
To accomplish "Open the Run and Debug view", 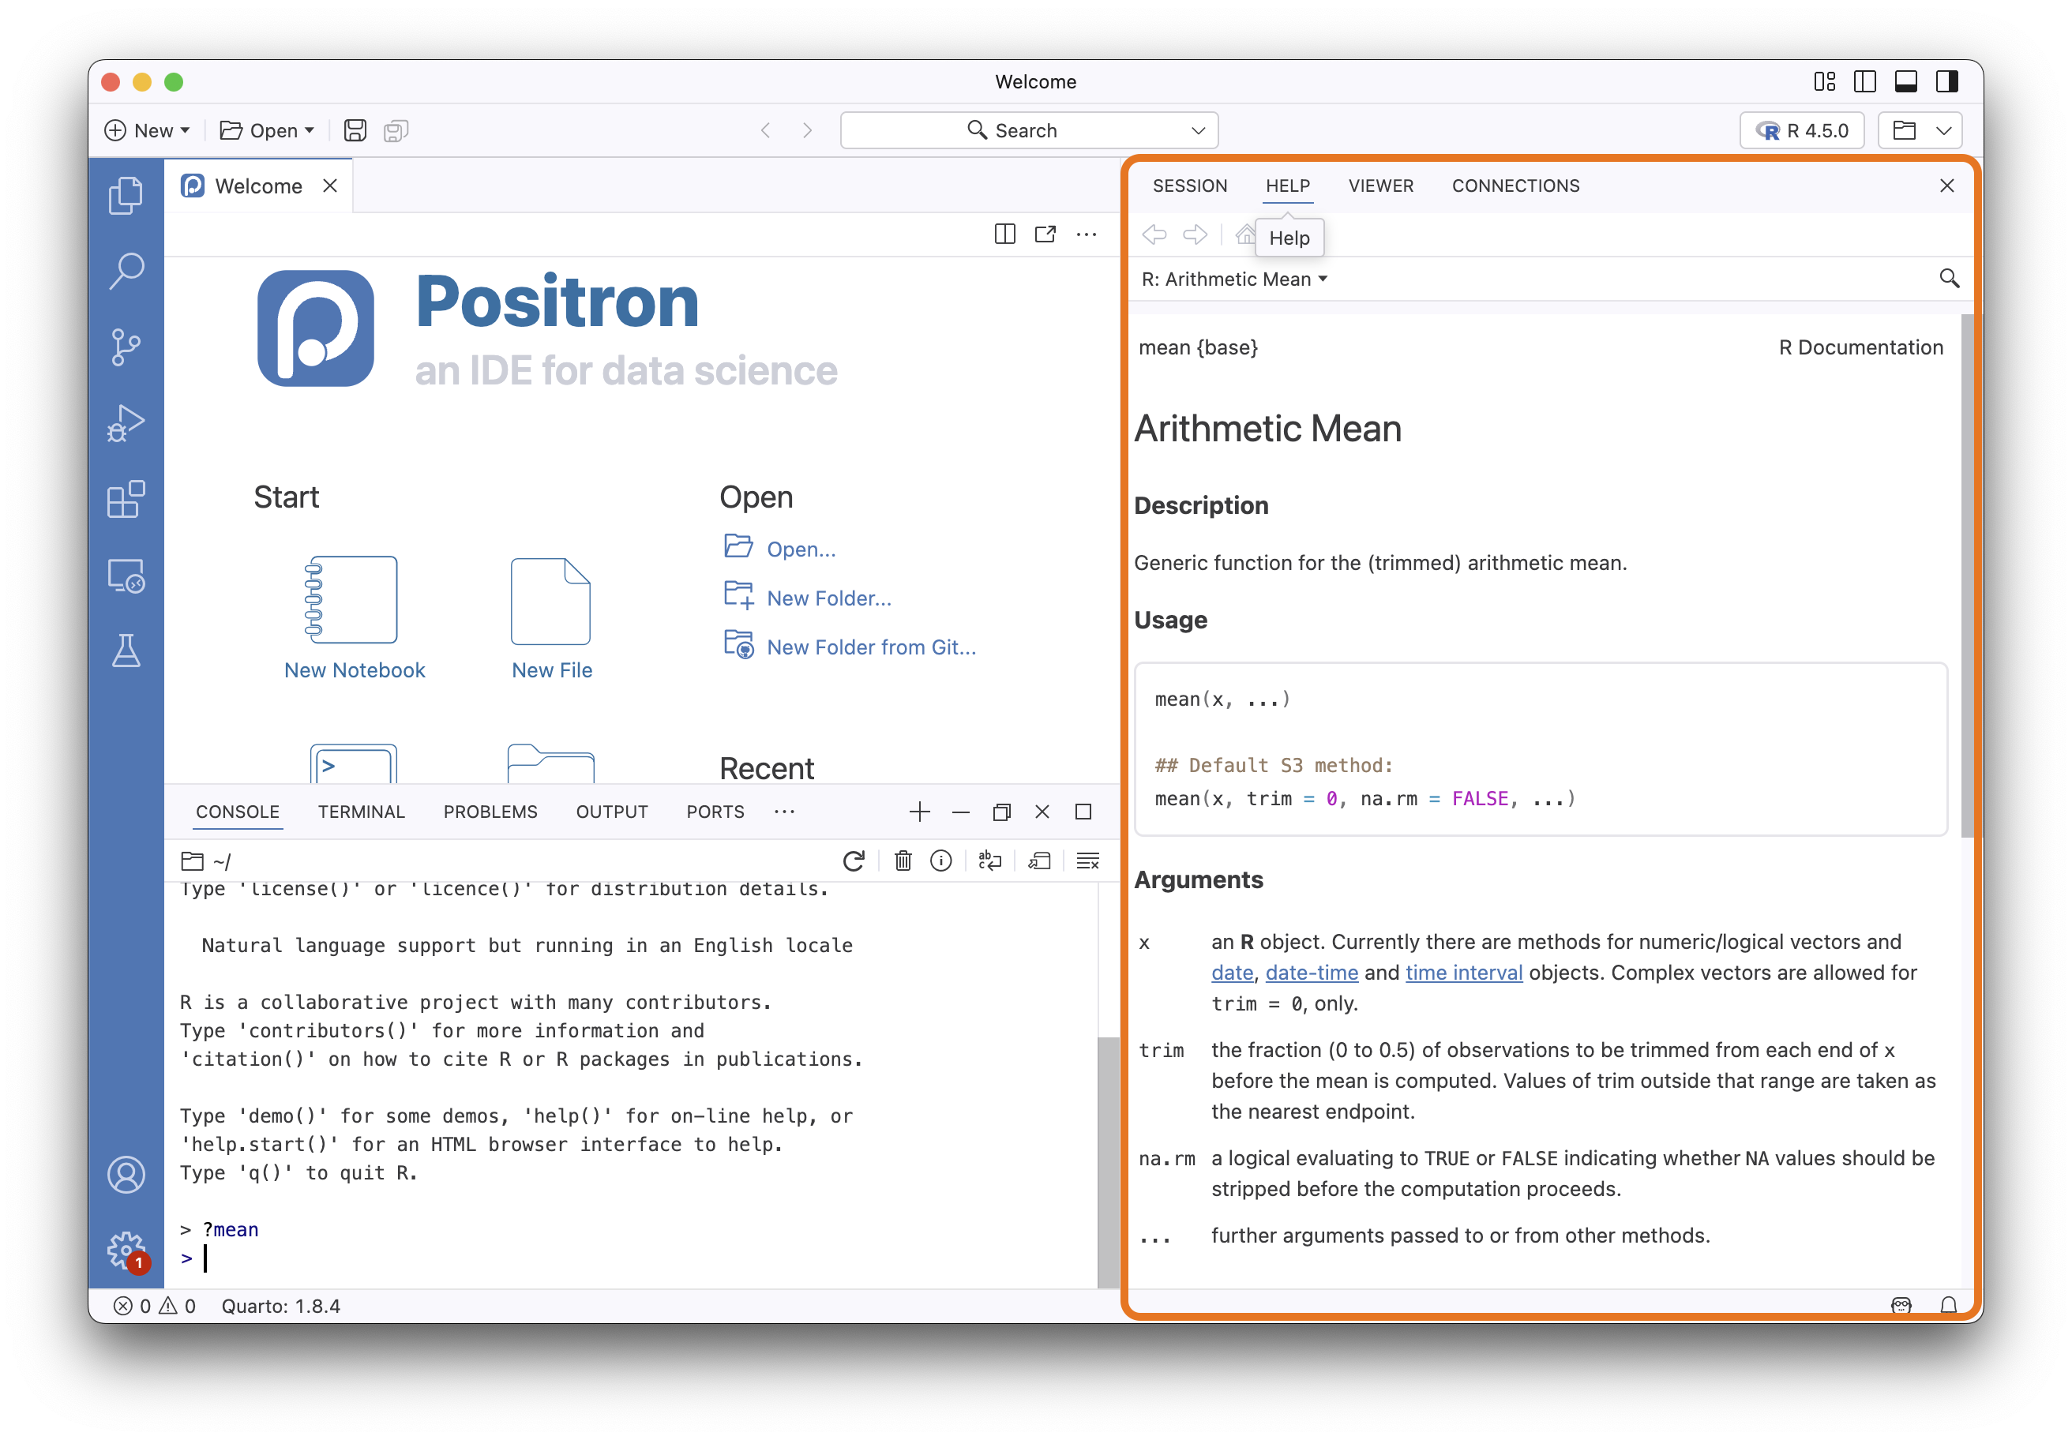I will (126, 422).
